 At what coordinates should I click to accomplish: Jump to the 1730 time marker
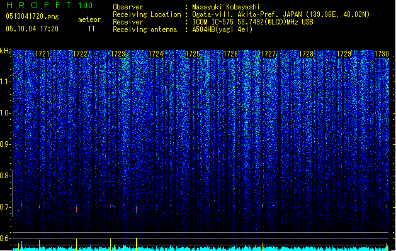coord(382,54)
